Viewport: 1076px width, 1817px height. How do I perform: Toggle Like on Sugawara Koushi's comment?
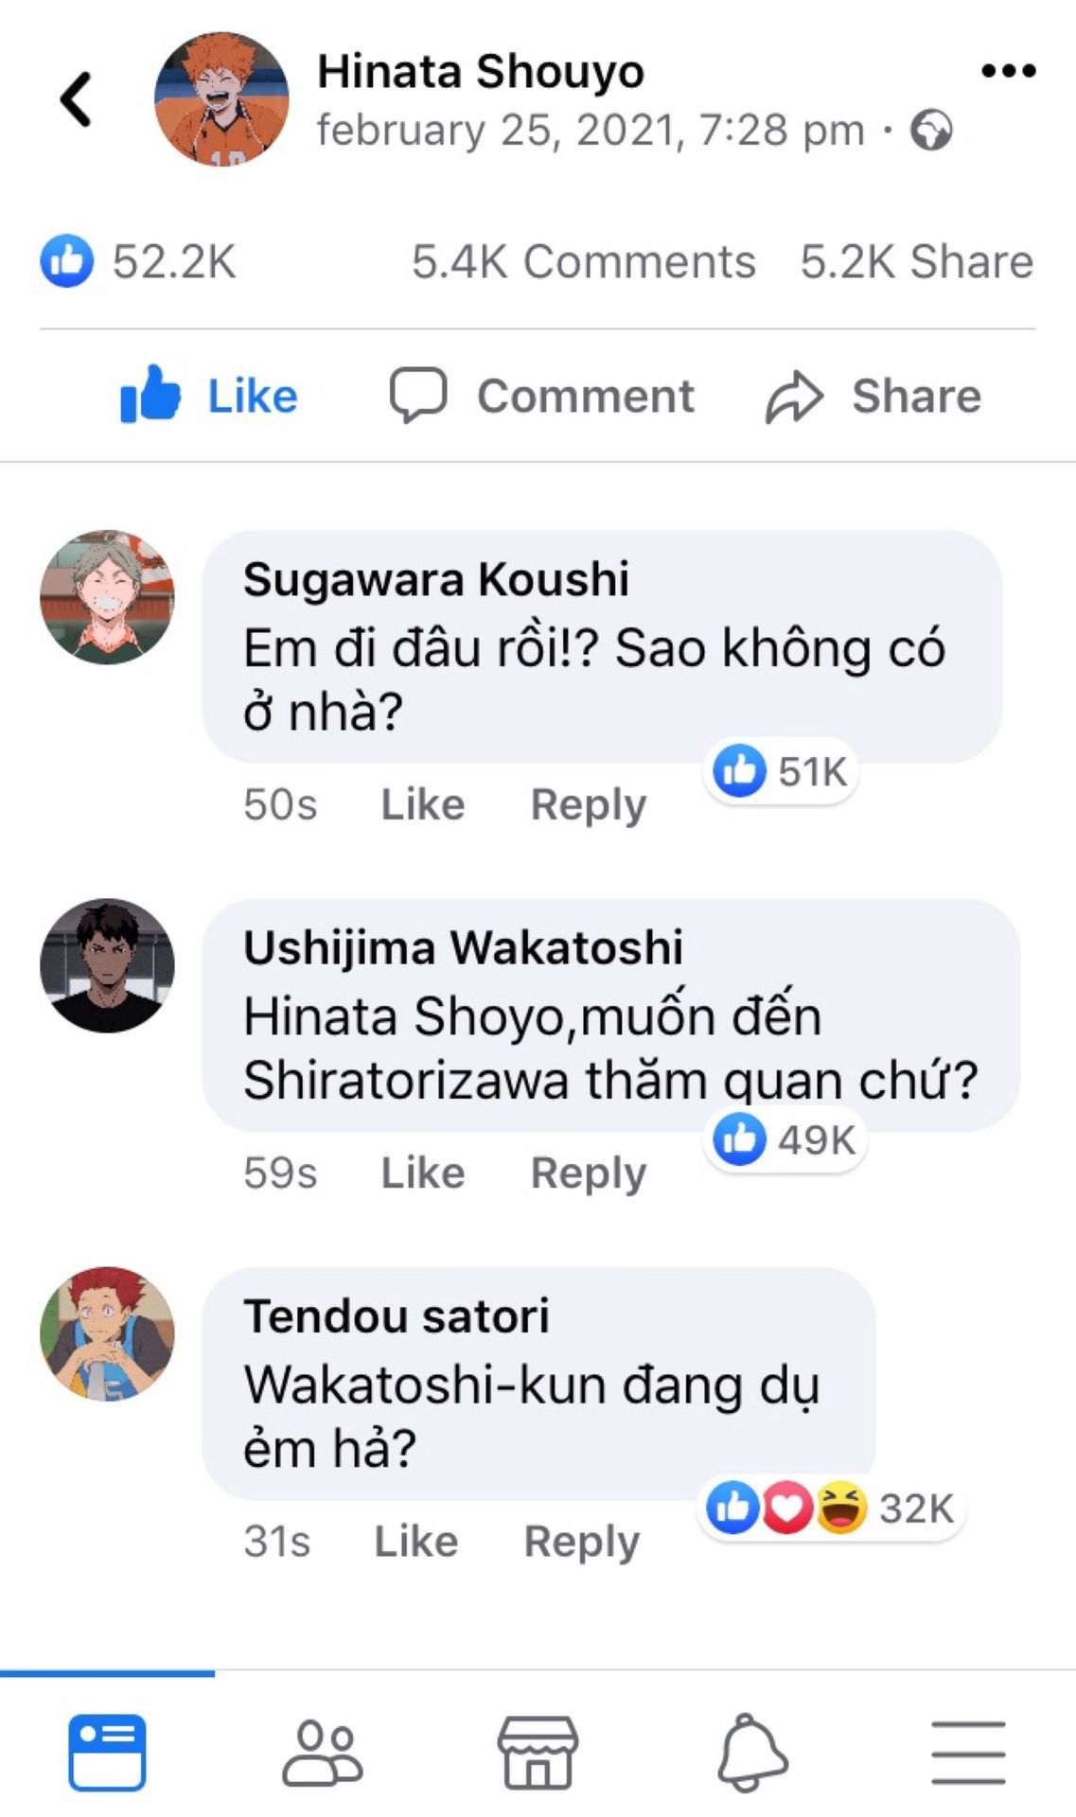(x=422, y=804)
